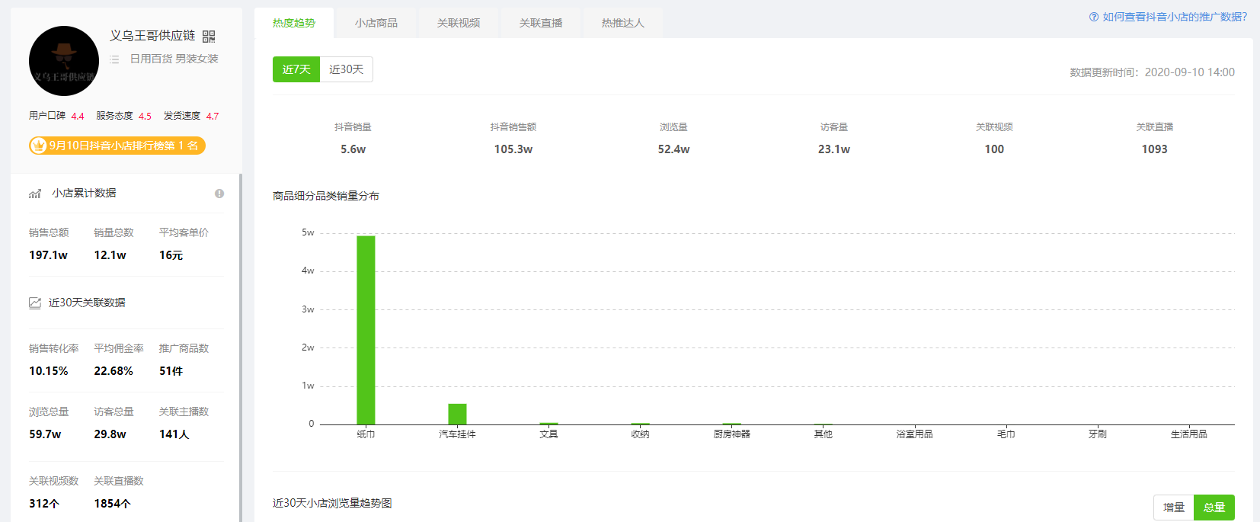This screenshot has width=1260, height=522.
Task: Click the 关联视频 count 100
Action: [994, 149]
